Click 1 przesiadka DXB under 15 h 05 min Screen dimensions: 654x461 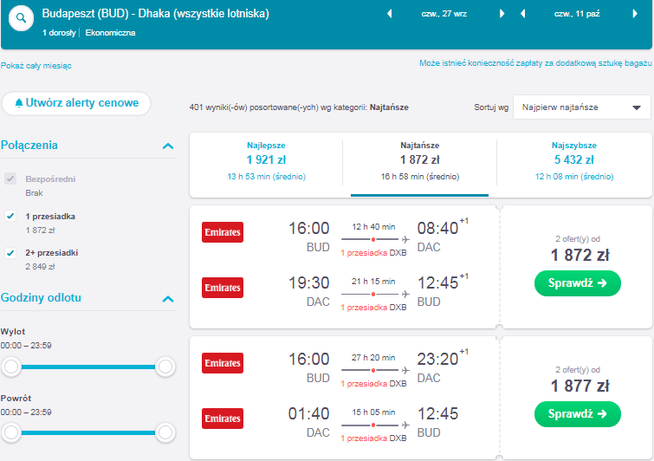click(x=373, y=438)
